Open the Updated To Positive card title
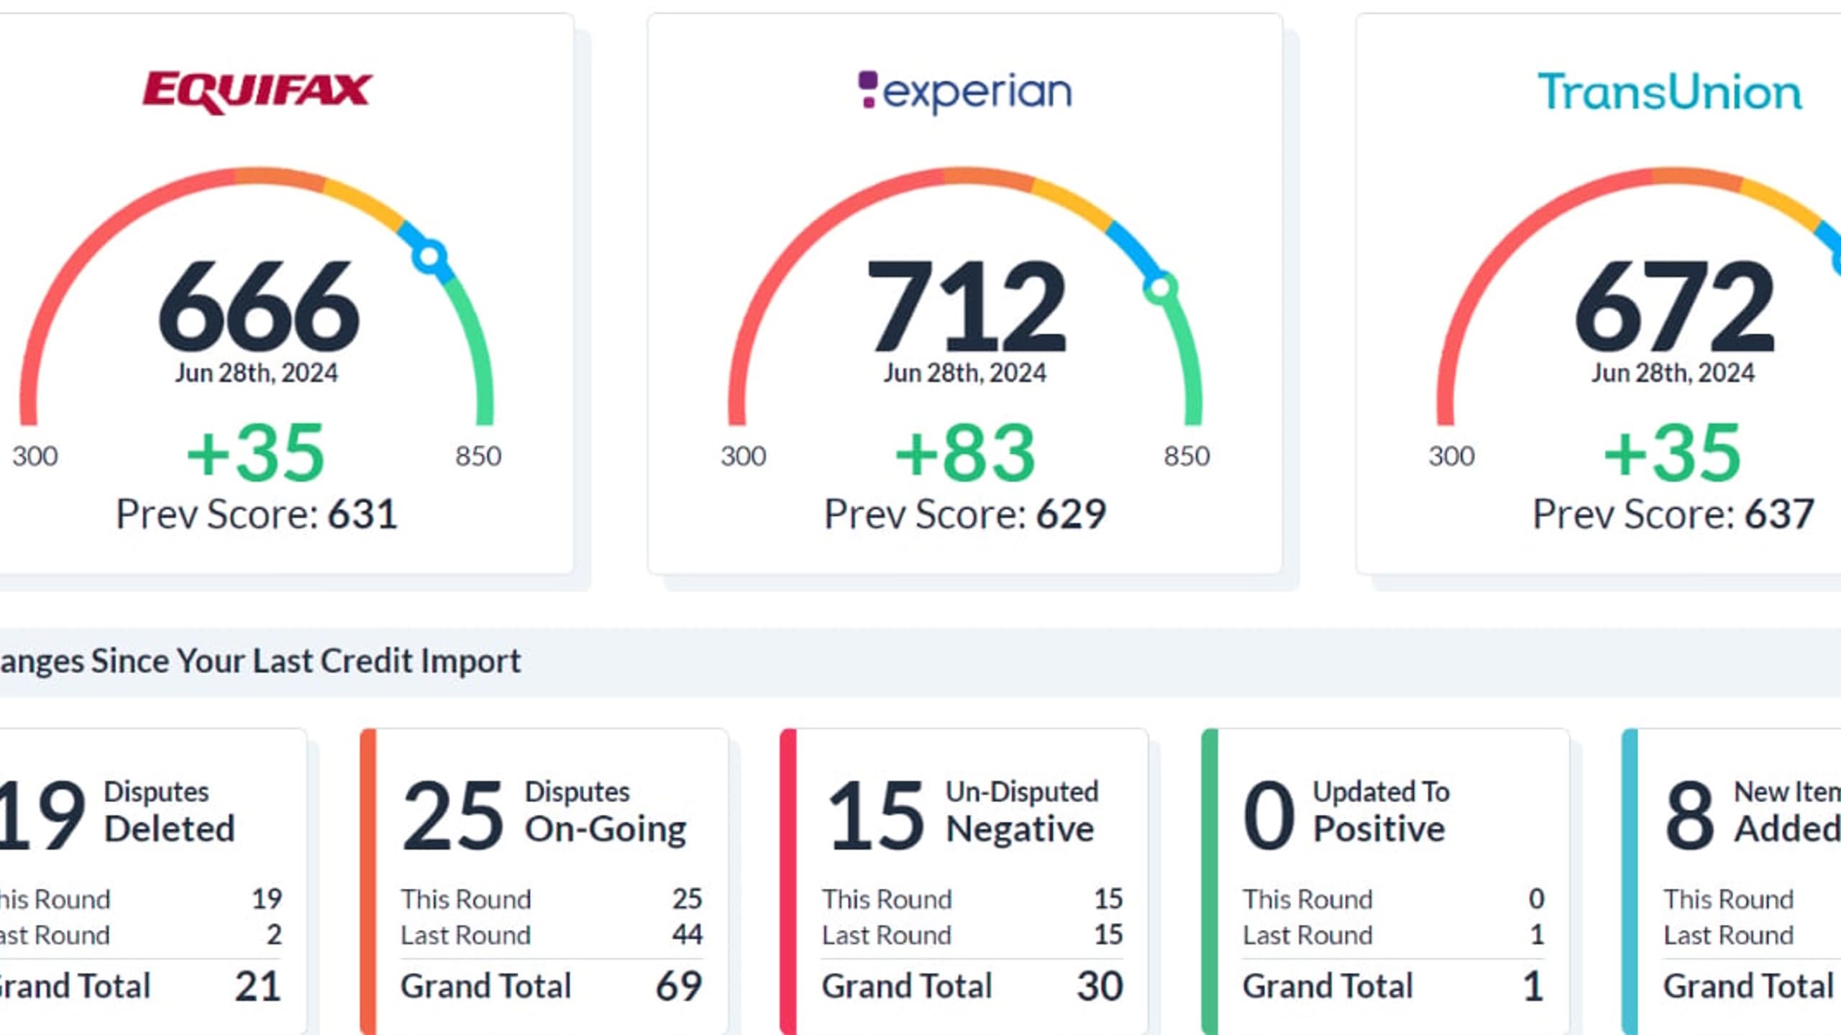The height and width of the screenshot is (1035, 1841). 1381,812
